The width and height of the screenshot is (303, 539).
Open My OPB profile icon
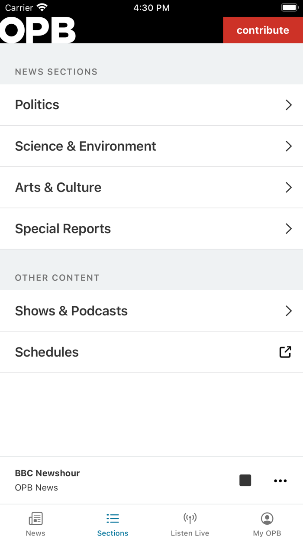pyautogui.click(x=267, y=518)
